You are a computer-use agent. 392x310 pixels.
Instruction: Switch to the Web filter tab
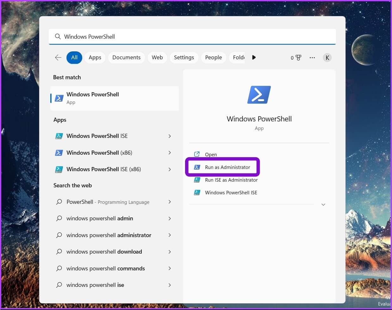[157, 57]
